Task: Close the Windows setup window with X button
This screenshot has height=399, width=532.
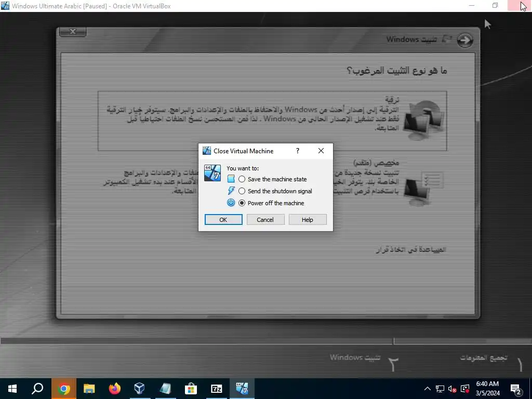Action: point(73,32)
